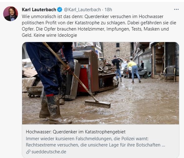
Task: Click Karl Lauterbach's profile avatar
Action: pyautogui.click(x=11, y=14)
